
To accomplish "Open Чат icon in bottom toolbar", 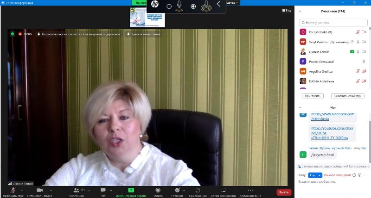I will 103,190.
